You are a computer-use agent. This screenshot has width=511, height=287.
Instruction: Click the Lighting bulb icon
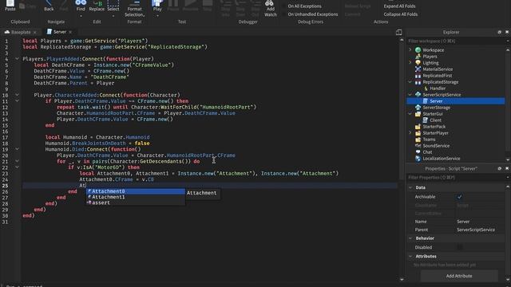pyautogui.click(x=418, y=63)
